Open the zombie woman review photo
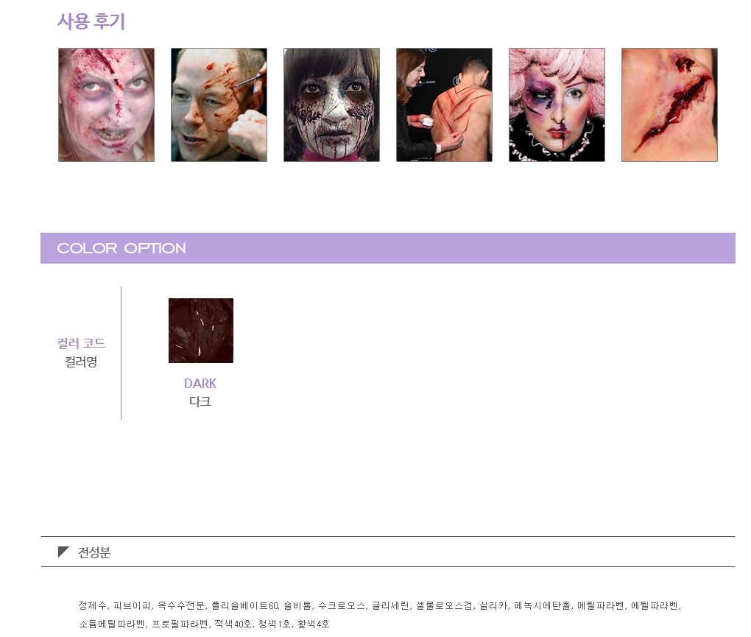 (x=106, y=105)
